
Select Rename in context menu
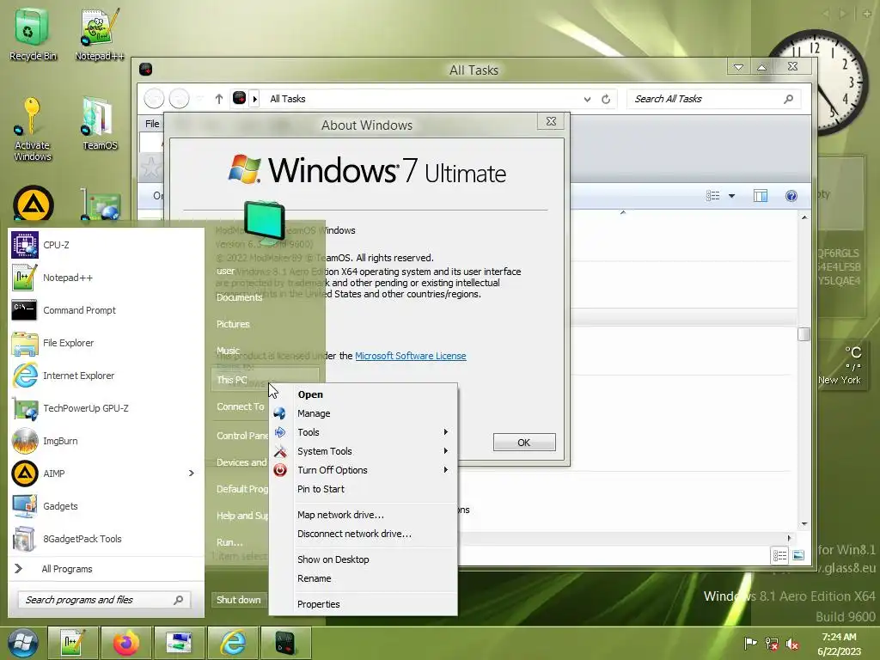tap(364, 578)
